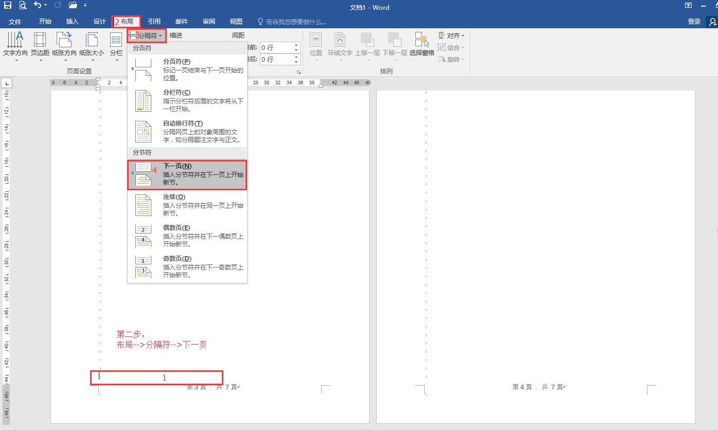Screen dimensions: 718x431
Task: Open the 组合 (Group) dropdown
Action: pos(451,47)
